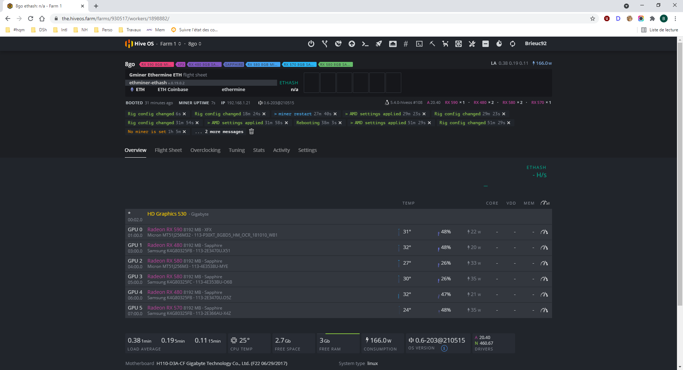Open Chrome three-dot menu
Viewport: 683px width, 370px height.
pyautogui.click(x=675, y=18)
